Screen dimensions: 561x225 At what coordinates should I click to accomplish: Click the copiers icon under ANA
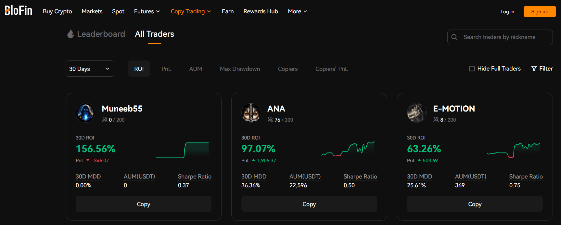tap(270, 120)
